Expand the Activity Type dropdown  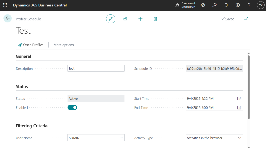pos(240,138)
